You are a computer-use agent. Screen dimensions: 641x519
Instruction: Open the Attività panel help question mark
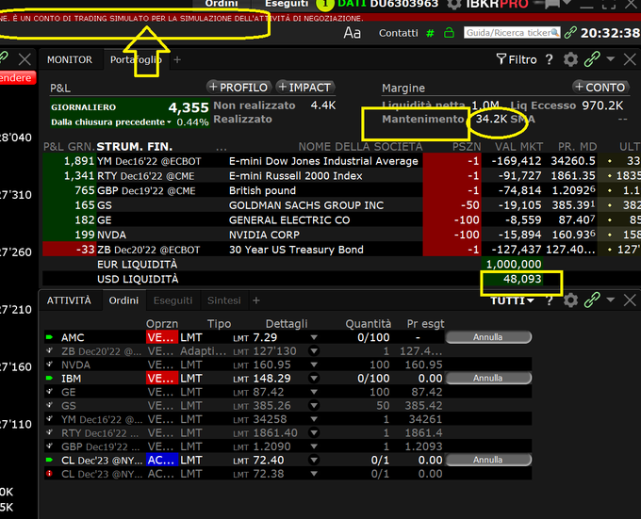[549, 300]
